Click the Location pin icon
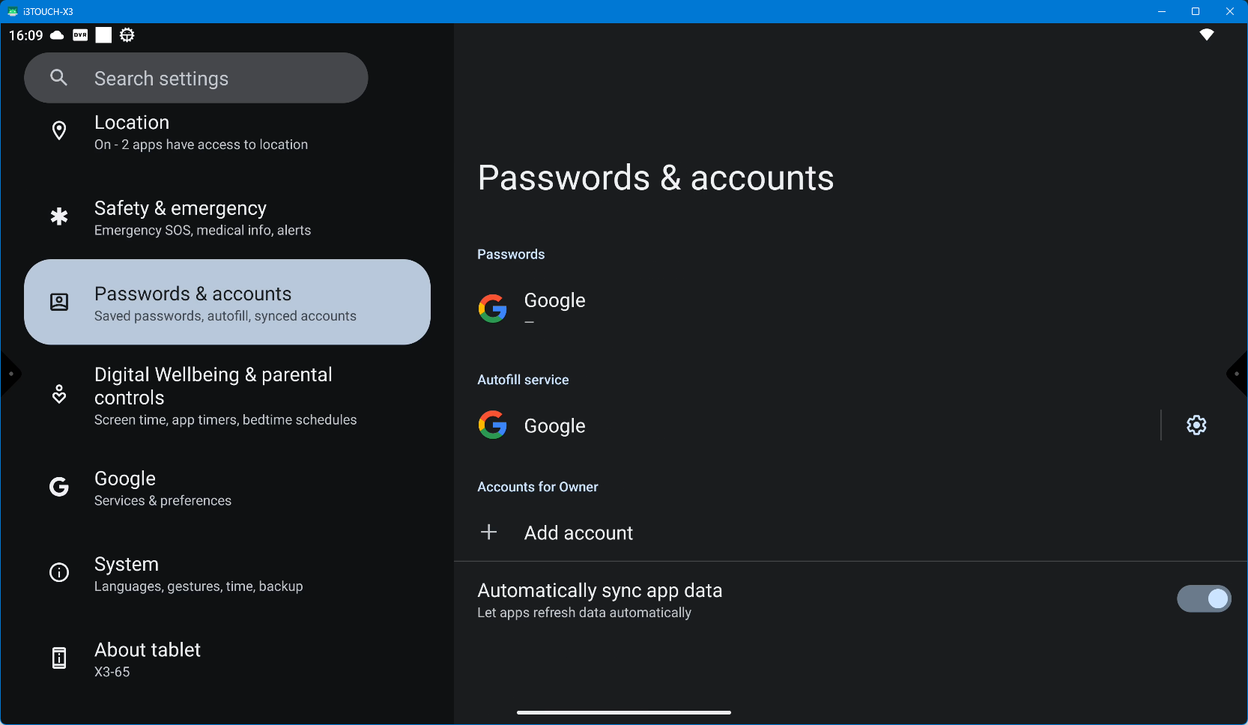Screen dimensions: 1248x725 (x=59, y=131)
